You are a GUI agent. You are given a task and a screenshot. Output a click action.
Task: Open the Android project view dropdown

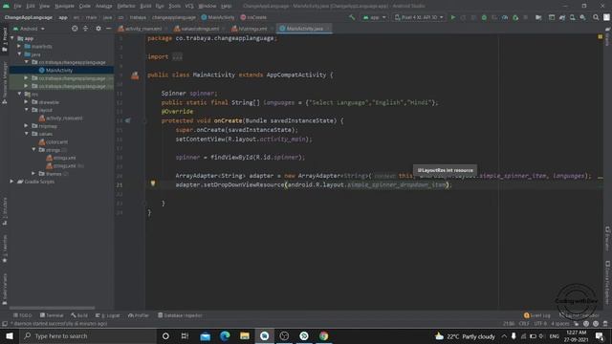(29, 29)
